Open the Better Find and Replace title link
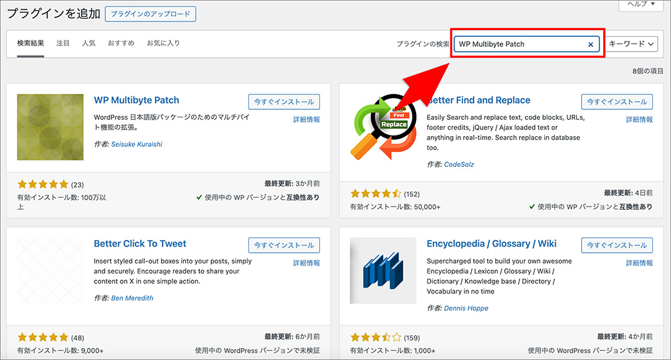This screenshot has height=360, width=671. 478,100
